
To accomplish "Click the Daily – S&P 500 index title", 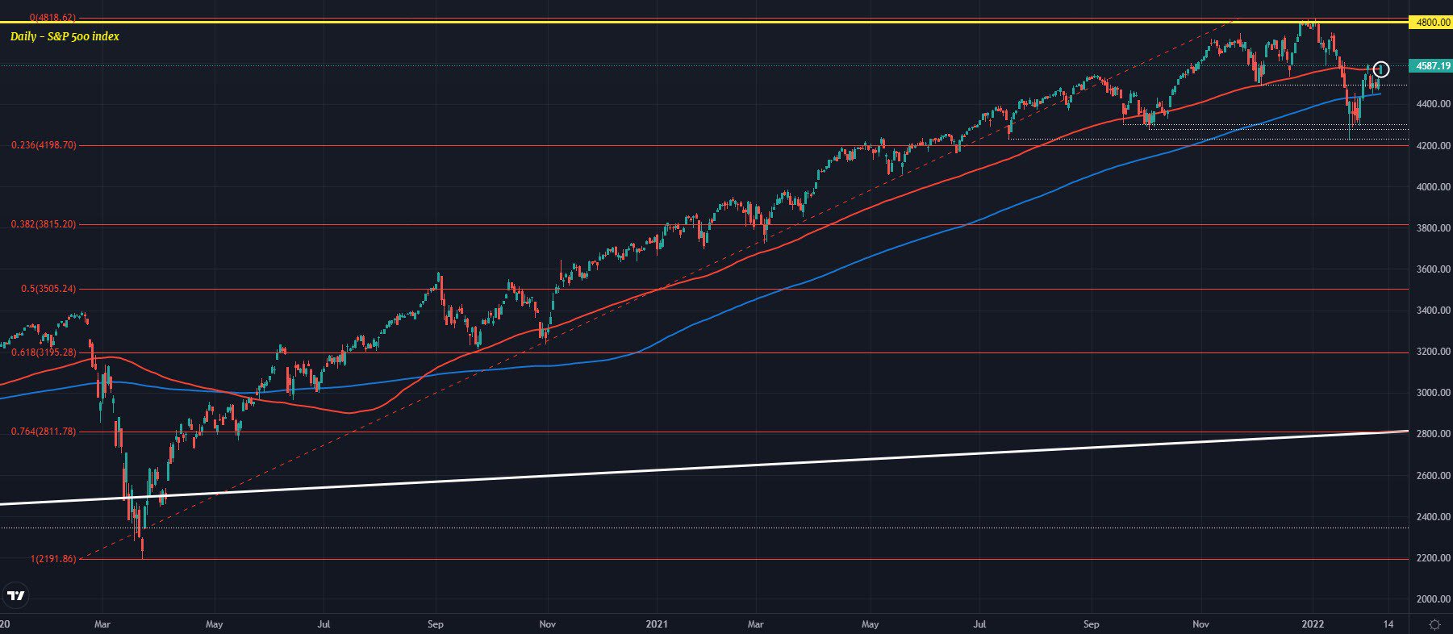I will click(65, 36).
